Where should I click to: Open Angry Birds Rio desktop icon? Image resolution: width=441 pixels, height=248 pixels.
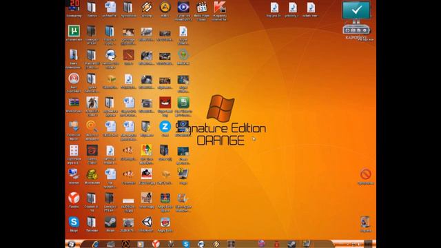pos(165,198)
